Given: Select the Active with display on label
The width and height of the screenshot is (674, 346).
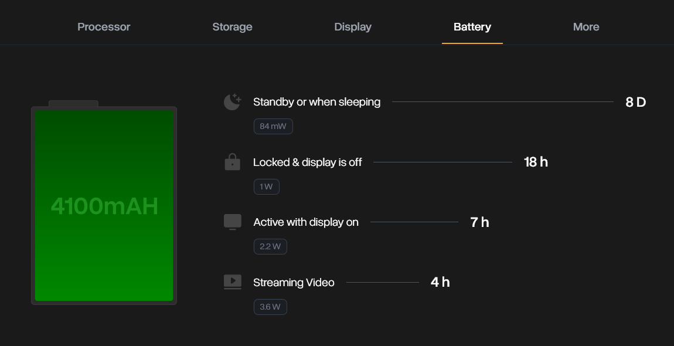Looking at the screenshot, I should pyautogui.click(x=306, y=222).
